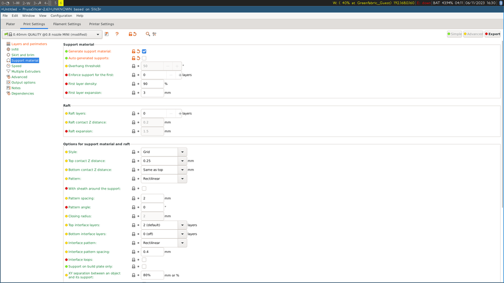Click the toolbar reset-to-saved arrow icon
This screenshot has width=504, height=283.
click(x=135, y=34)
